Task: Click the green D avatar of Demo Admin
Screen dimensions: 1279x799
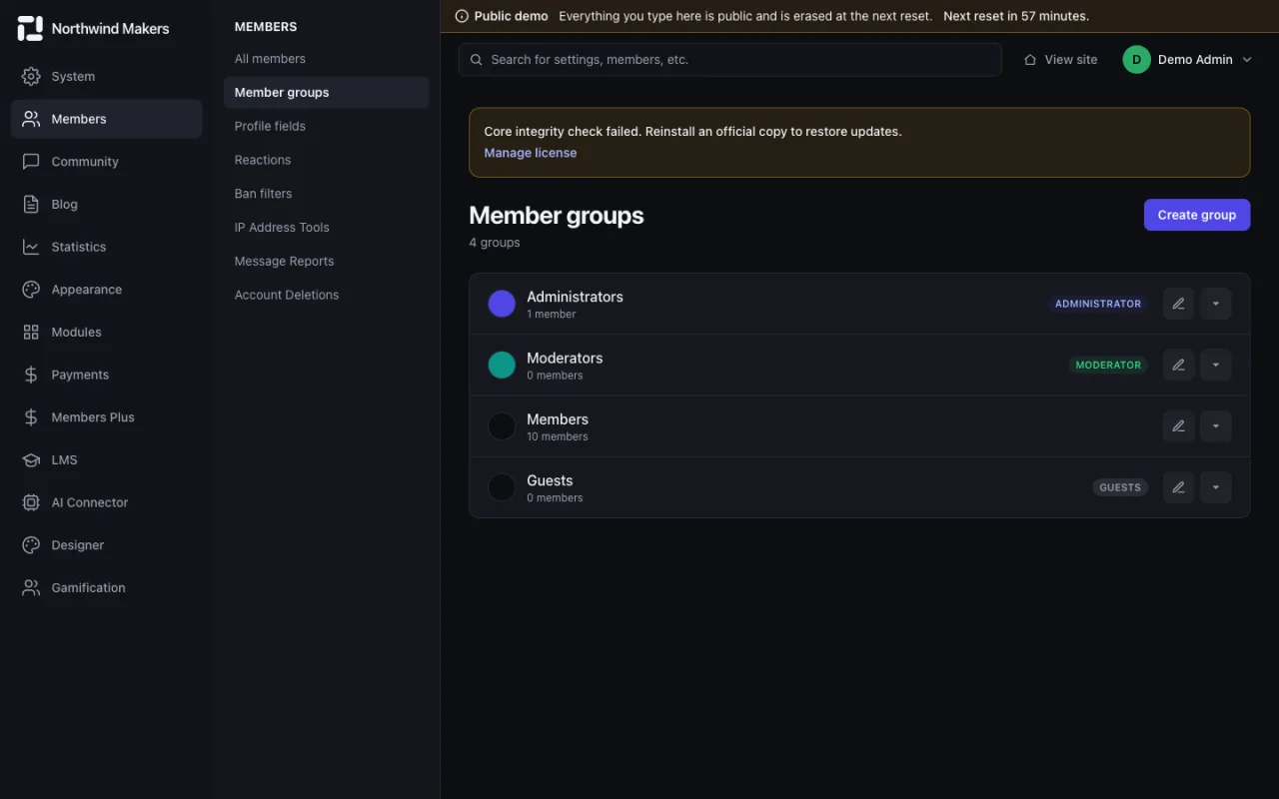Action: pos(1136,60)
